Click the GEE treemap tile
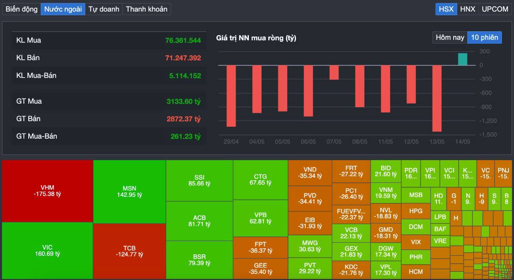The image size is (514, 280). (260, 268)
